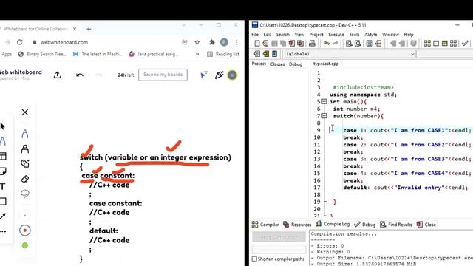The height and width of the screenshot is (266, 473).
Task: Select the pen drawing tool in whiteboard
Action: pyautogui.click(x=25, y=134)
